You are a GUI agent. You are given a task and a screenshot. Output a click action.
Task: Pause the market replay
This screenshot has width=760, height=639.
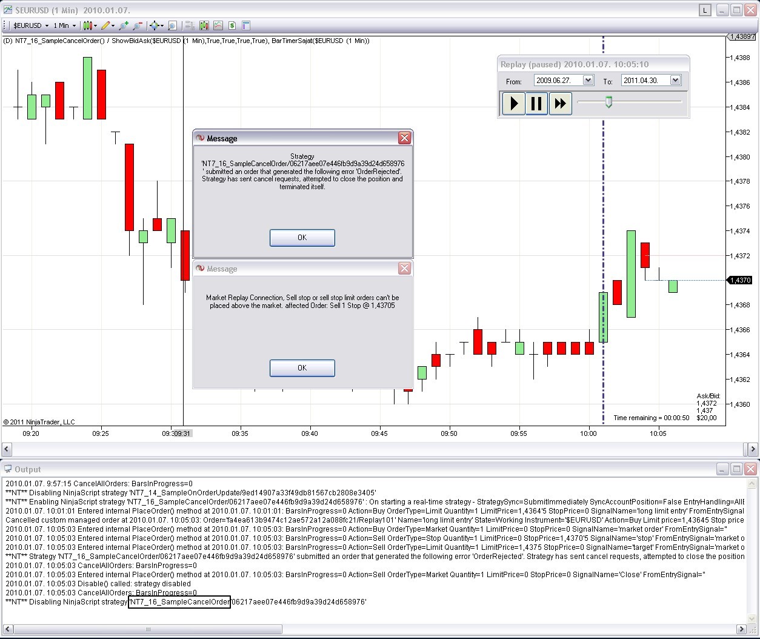[x=536, y=103]
